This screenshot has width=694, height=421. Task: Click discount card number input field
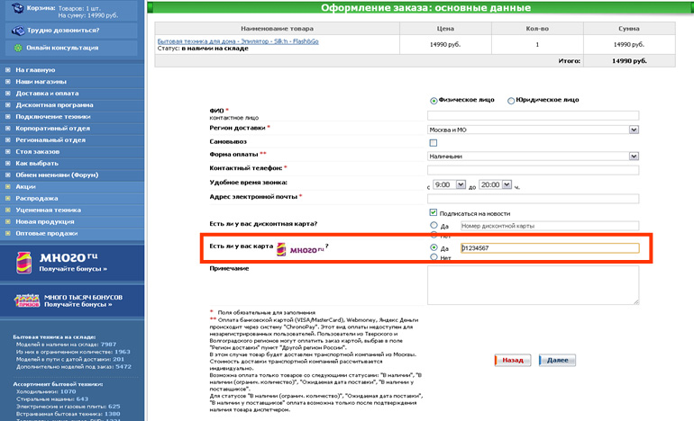[x=549, y=226]
